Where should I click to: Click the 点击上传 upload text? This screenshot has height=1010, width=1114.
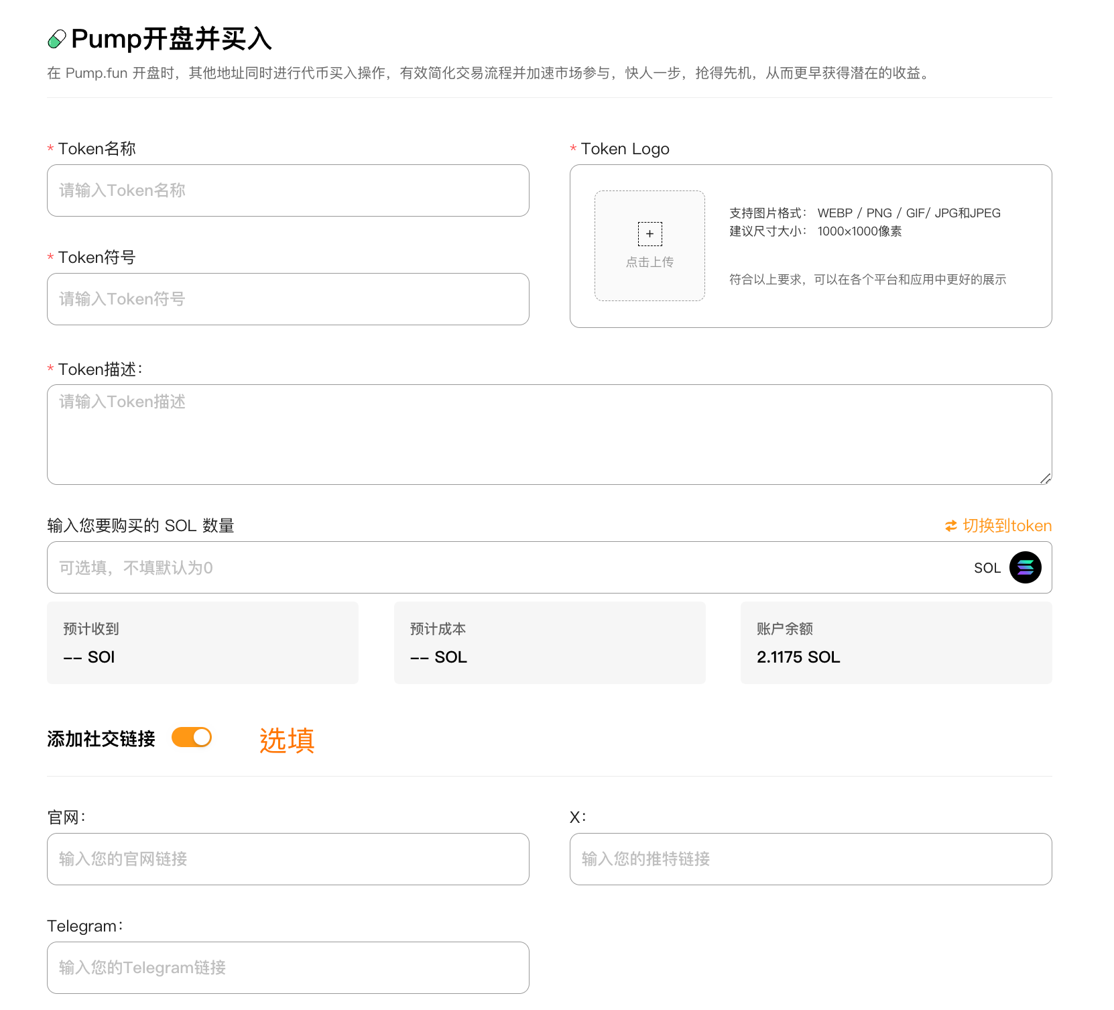pyautogui.click(x=649, y=262)
